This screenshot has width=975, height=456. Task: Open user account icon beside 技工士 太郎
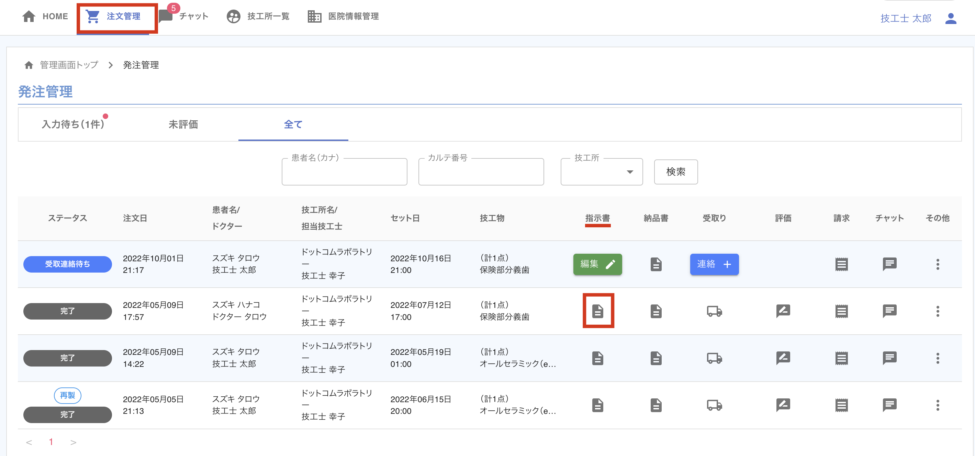click(x=950, y=18)
